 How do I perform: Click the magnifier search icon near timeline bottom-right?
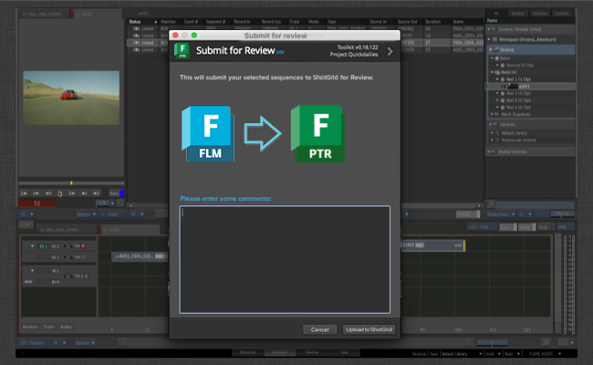546,342
